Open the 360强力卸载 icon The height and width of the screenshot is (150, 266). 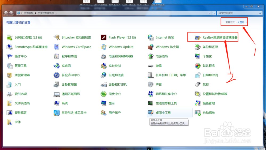tap(10, 37)
